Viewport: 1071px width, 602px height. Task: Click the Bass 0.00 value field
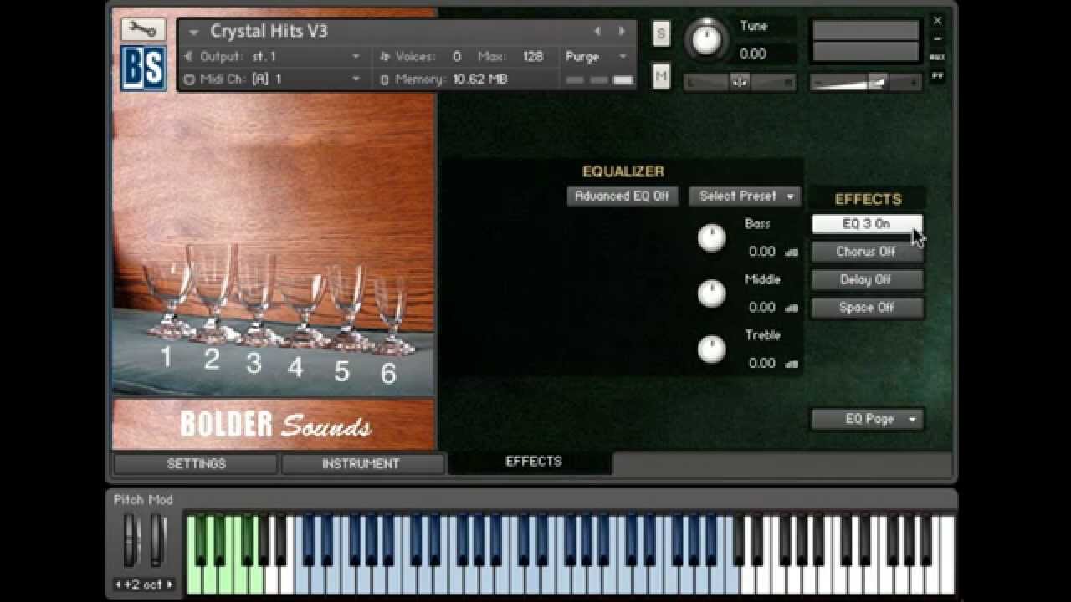pyautogui.click(x=762, y=252)
